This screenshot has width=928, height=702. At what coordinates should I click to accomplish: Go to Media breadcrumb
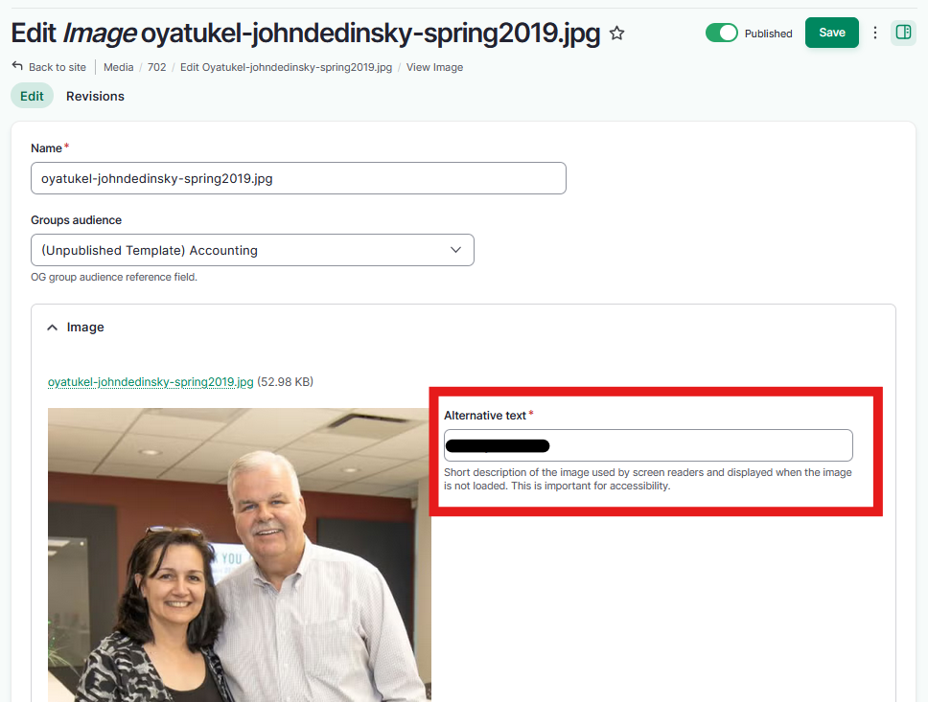coord(118,67)
